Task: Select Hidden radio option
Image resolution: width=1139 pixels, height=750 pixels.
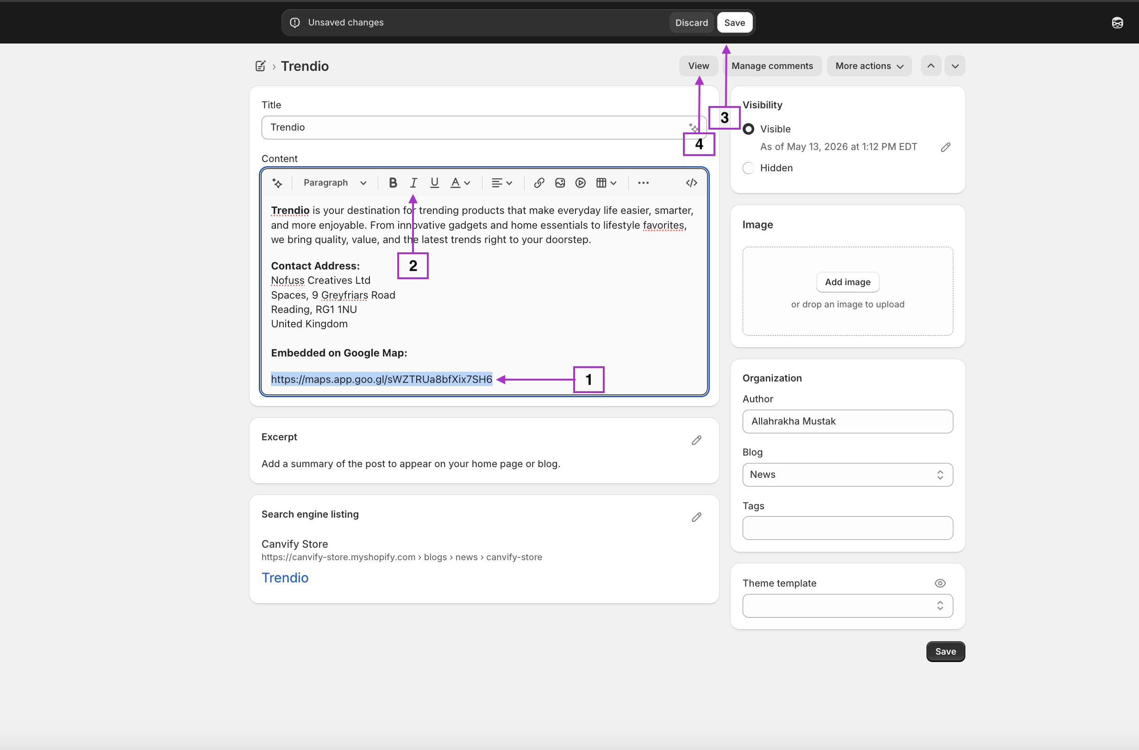Action: [749, 168]
